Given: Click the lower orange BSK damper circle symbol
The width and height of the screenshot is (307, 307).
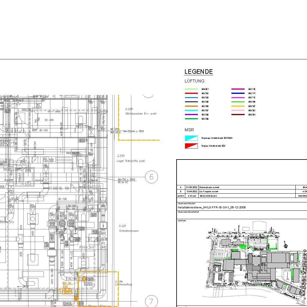Looking at the screenshot, I should (76, 298).
